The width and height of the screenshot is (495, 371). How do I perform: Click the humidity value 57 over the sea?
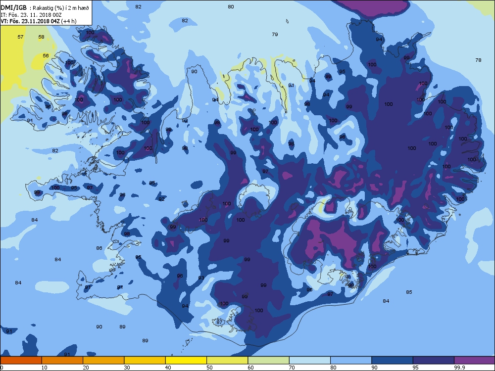[20, 37]
